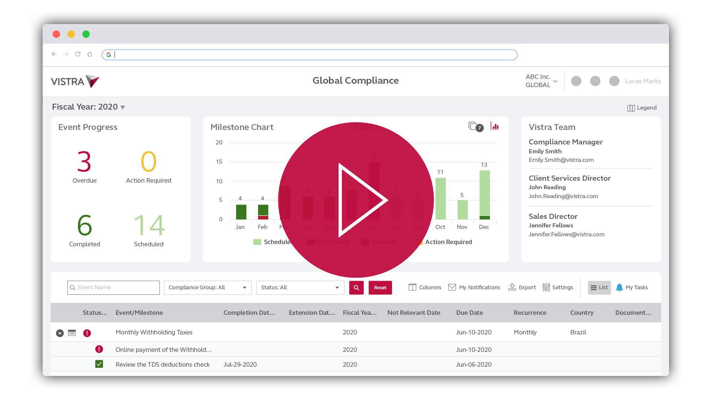The image size is (712, 400).
Task: Sort by the Completion Date column header
Action: pyautogui.click(x=249, y=313)
